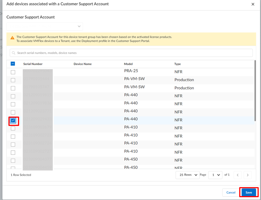Open the 25 Rows page-size dropdown
Image resolution: width=261 pixels, height=200 pixels.
pos(188,175)
